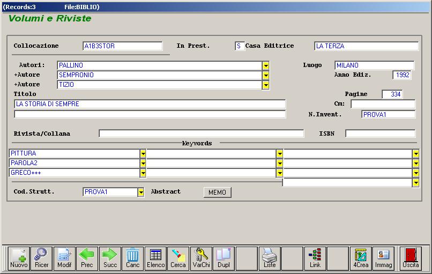Open the VarChi keys tool
432x274 pixels.
pyautogui.click(x=201, y=258)
